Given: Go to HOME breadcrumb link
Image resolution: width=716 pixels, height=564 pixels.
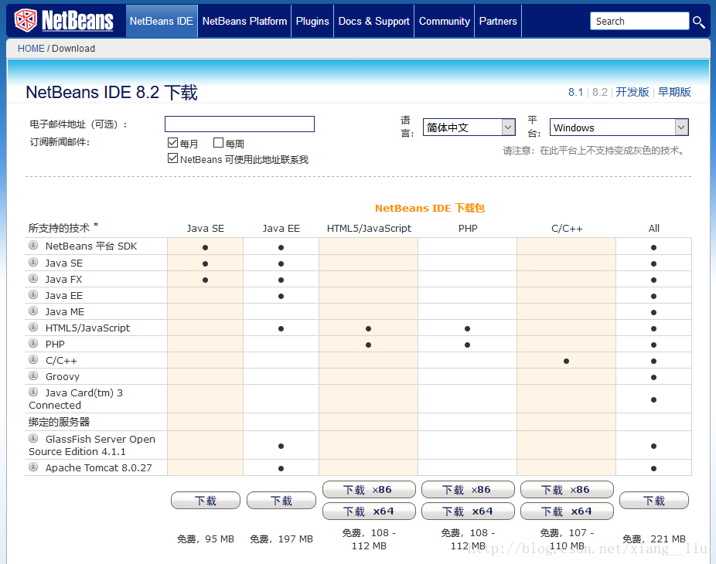Looking at the screenshot, I should pyautogui.click(x=31, y=49).
